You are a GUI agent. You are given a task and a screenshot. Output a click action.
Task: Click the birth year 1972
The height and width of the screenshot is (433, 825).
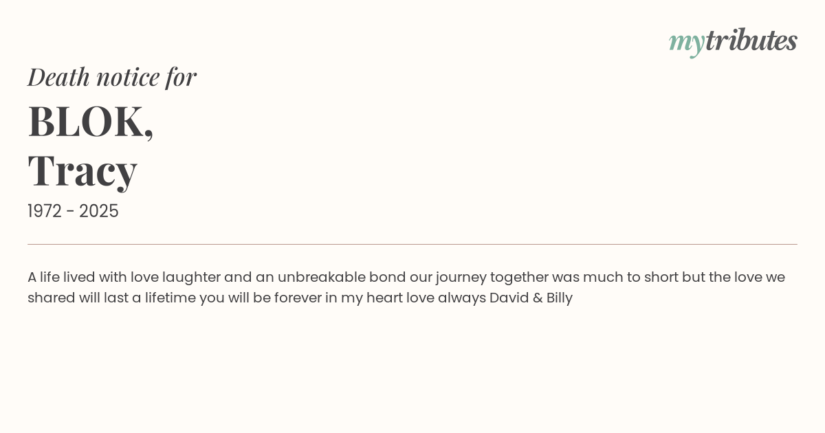(45, 211)
